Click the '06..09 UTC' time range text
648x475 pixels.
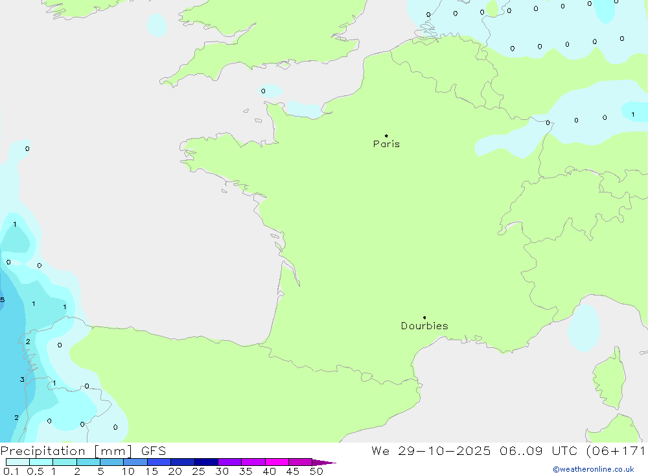click(535, 451)
